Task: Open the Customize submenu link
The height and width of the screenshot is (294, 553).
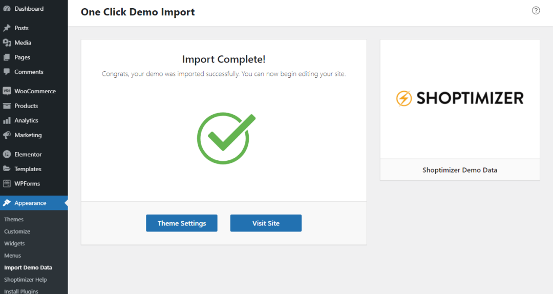Action: (17, 232)
